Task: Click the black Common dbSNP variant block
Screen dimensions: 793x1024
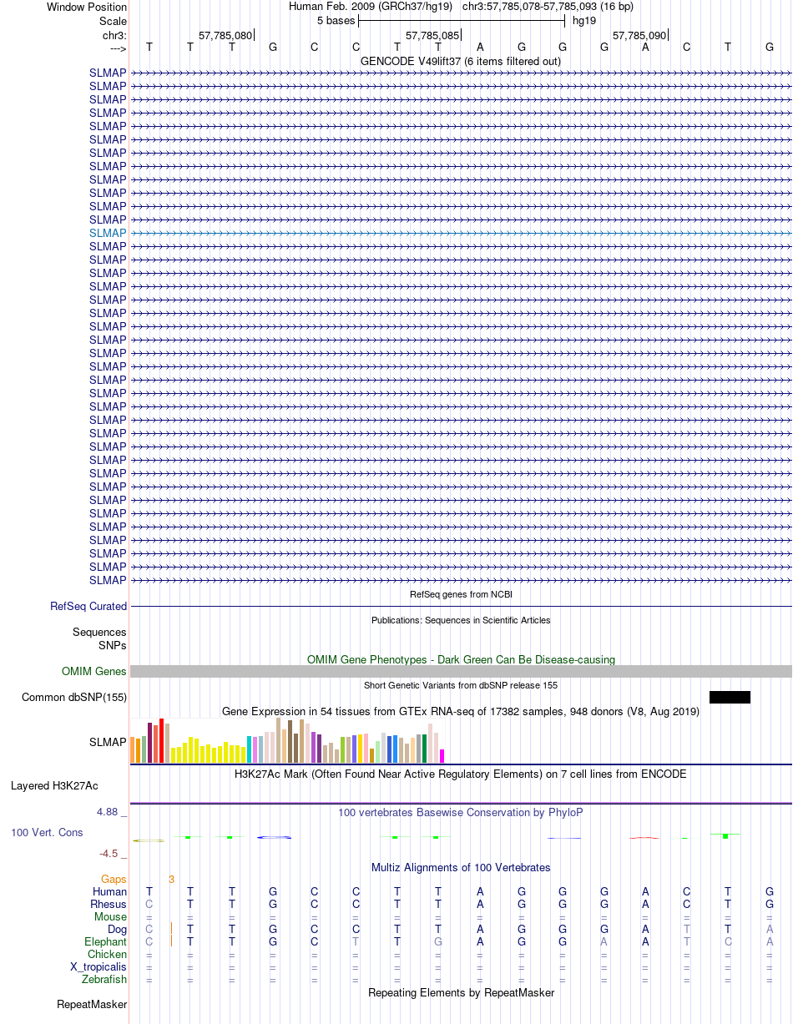Action: coord(730,697)
